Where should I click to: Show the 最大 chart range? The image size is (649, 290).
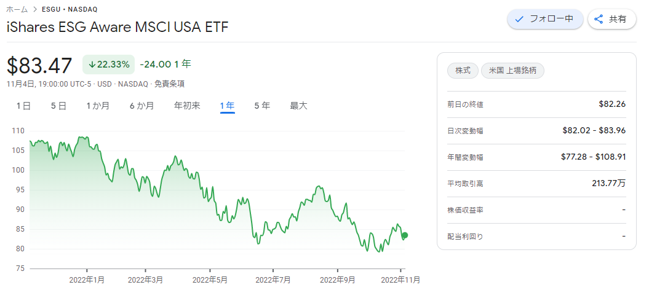click(298, 106)
